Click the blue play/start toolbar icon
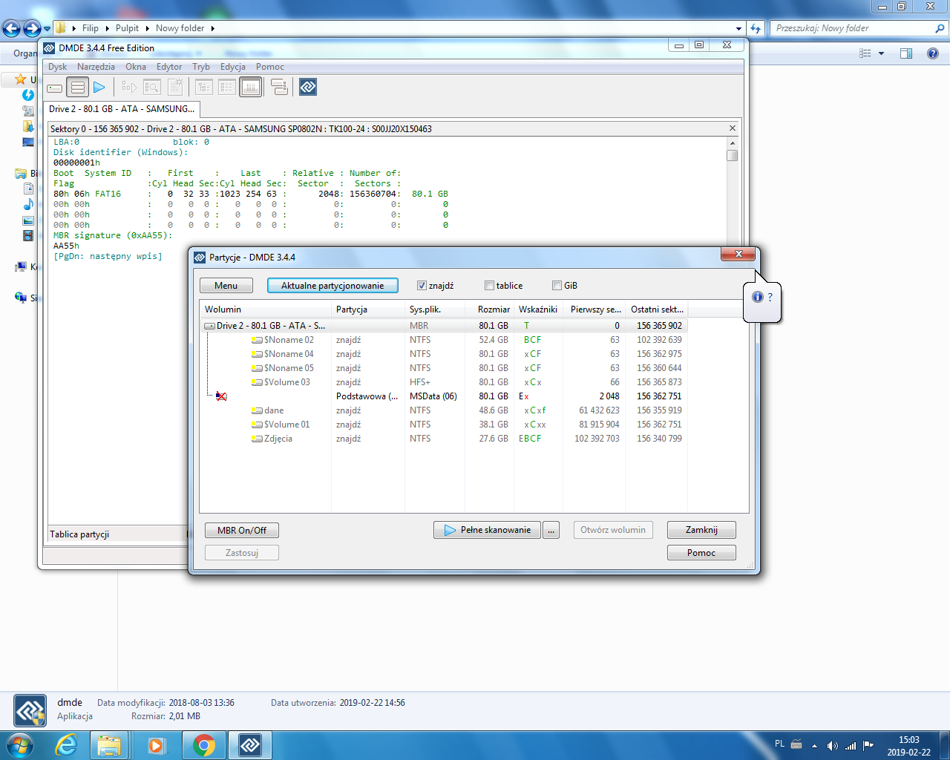Image resolution: width=950 pixels, height=760 pixels. pos(99,88)
